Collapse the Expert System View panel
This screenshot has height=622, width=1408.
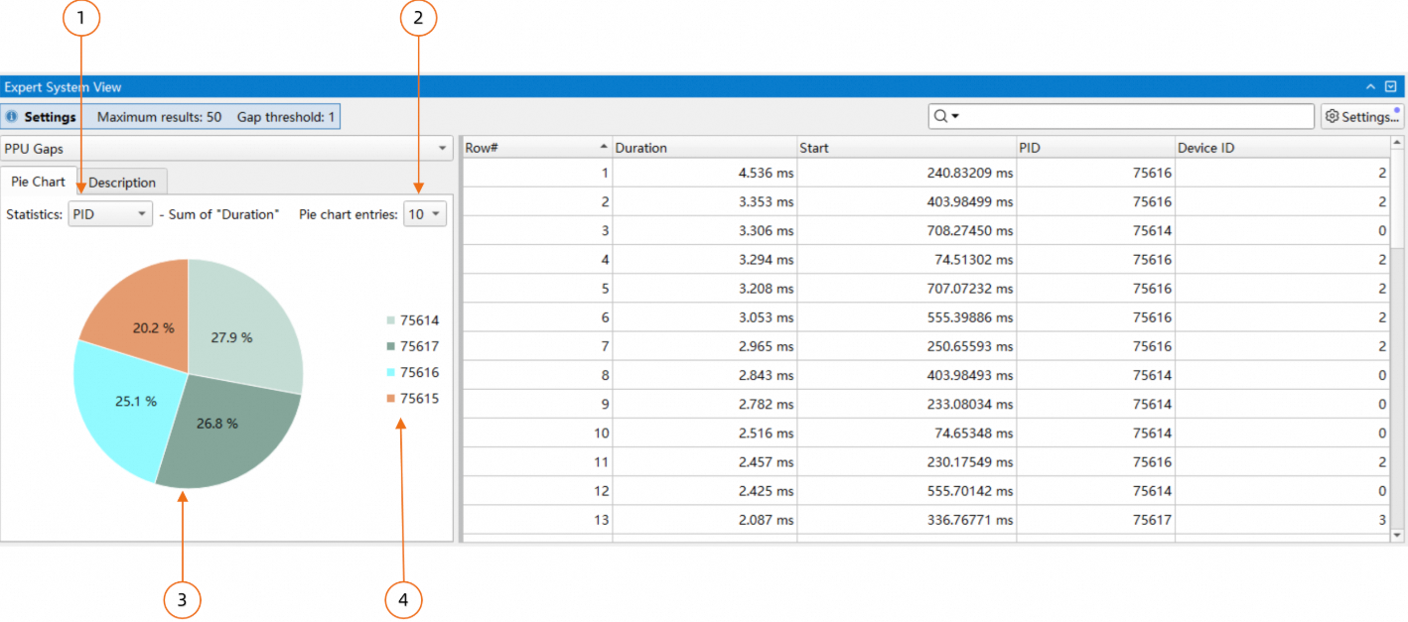click(x=1371, y=87)
